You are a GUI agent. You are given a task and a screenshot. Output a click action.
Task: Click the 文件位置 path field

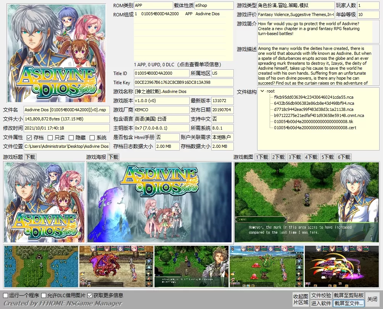[x=67, y=146]
